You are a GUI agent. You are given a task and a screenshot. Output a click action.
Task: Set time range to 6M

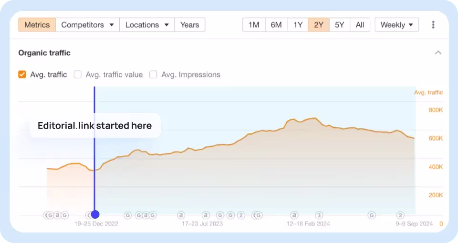(276, 25)
